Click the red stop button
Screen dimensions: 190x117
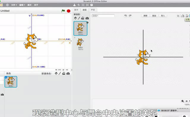tap(69, 11)
